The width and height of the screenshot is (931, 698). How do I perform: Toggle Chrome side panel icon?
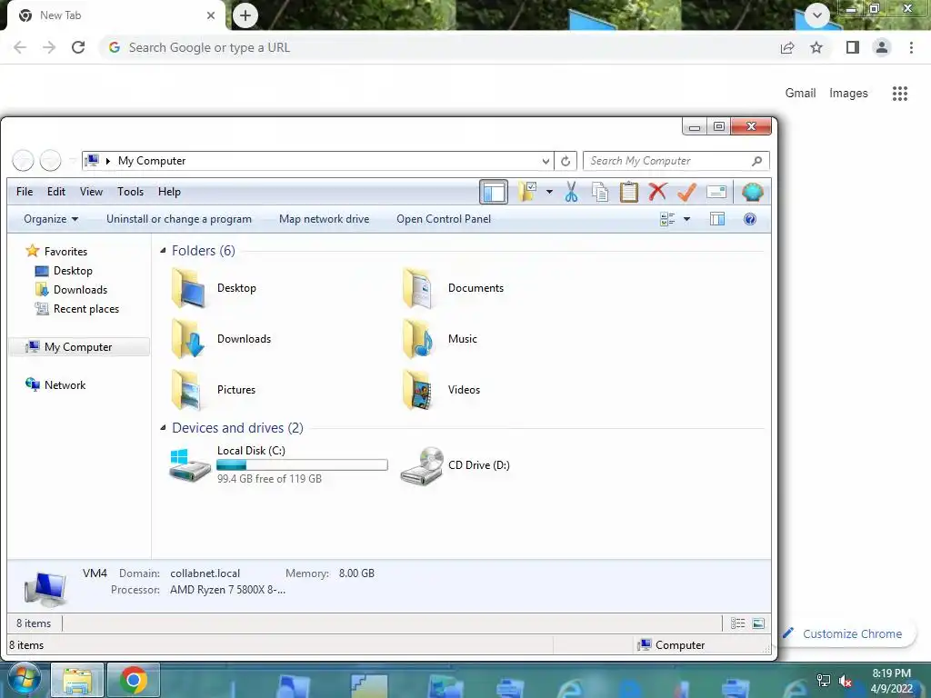click(x=853, y=47)
